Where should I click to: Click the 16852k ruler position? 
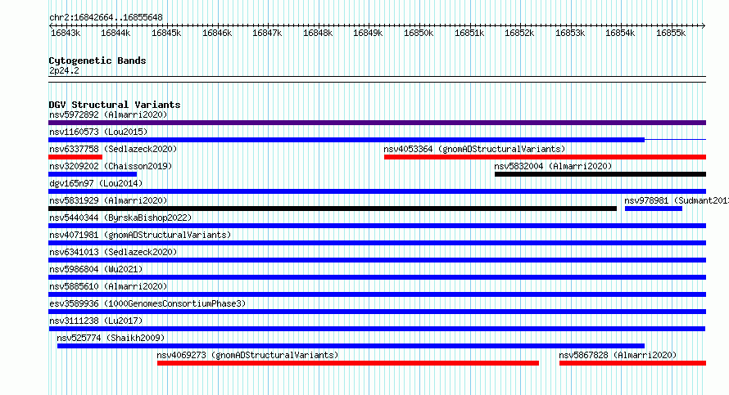pyautogui.click(x=519, y=33)
